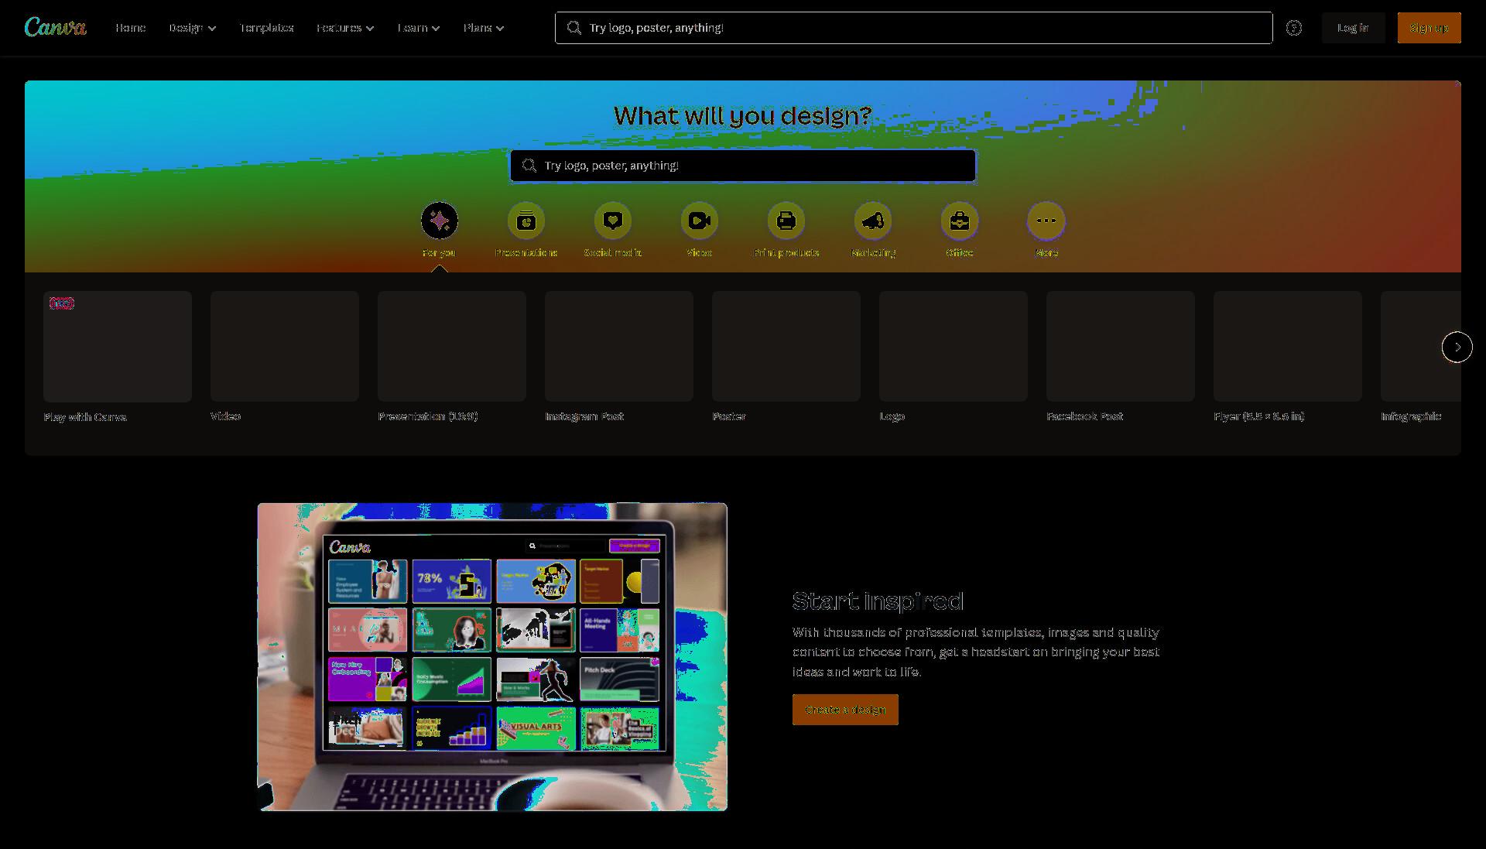
Task: Open the Infographic design card
Action: 1421,357
